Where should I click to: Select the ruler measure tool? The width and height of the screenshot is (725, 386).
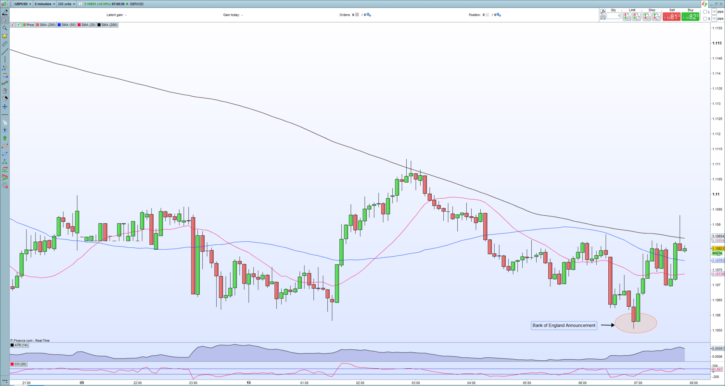(5, 44)
